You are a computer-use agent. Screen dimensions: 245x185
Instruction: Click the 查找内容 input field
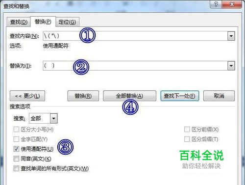[135, 36]
